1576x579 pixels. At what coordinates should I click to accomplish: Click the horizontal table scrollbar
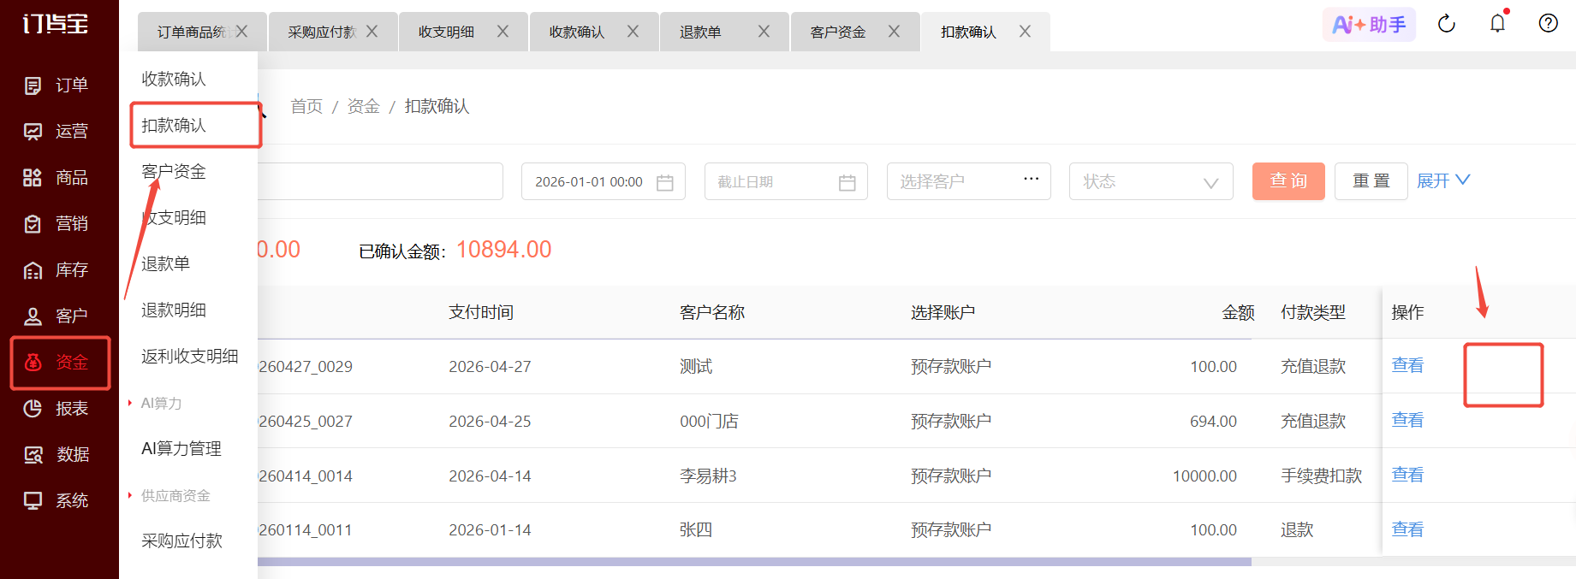coord(754,562)
